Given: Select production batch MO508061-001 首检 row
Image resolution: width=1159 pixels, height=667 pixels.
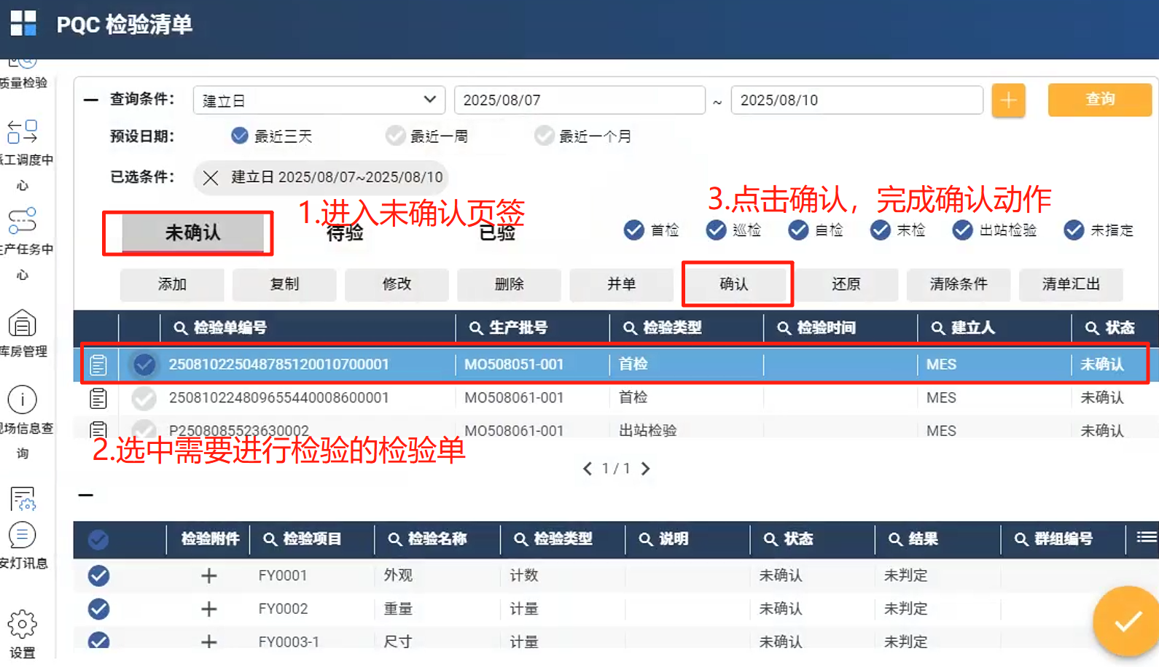Looking at the screenshot, I should pyautogui.click(x=616, y=398).
